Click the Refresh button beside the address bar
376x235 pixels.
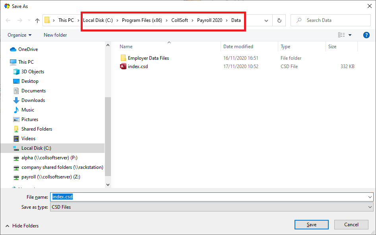(279, 20)
